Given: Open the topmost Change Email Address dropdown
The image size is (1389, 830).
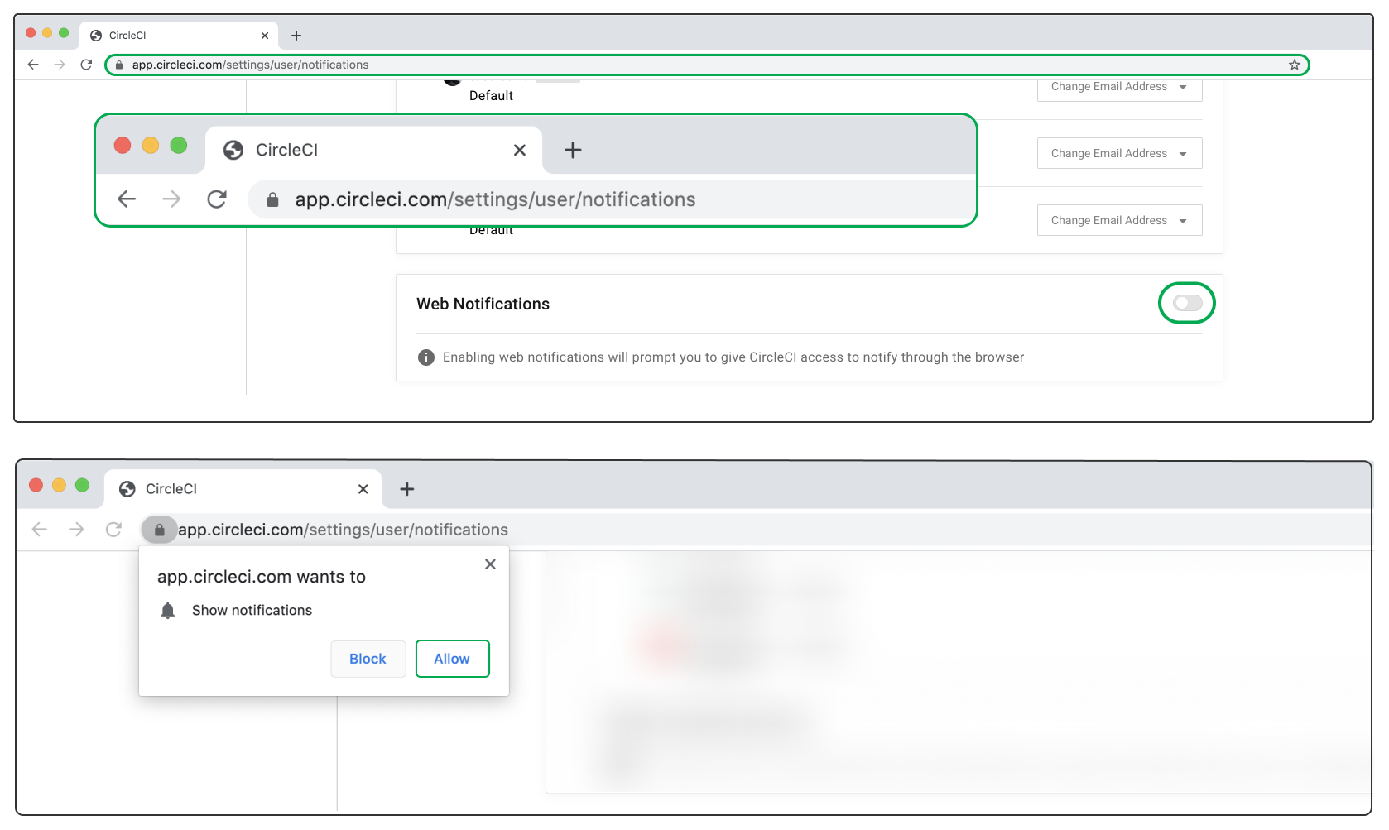Looking at the screenshot, I should 1119,89.
